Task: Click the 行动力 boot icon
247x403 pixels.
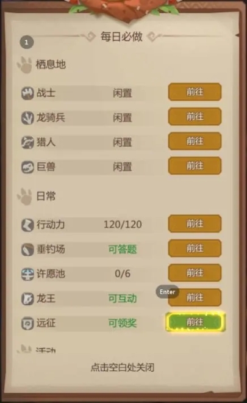Action: [x=27, y=225]
